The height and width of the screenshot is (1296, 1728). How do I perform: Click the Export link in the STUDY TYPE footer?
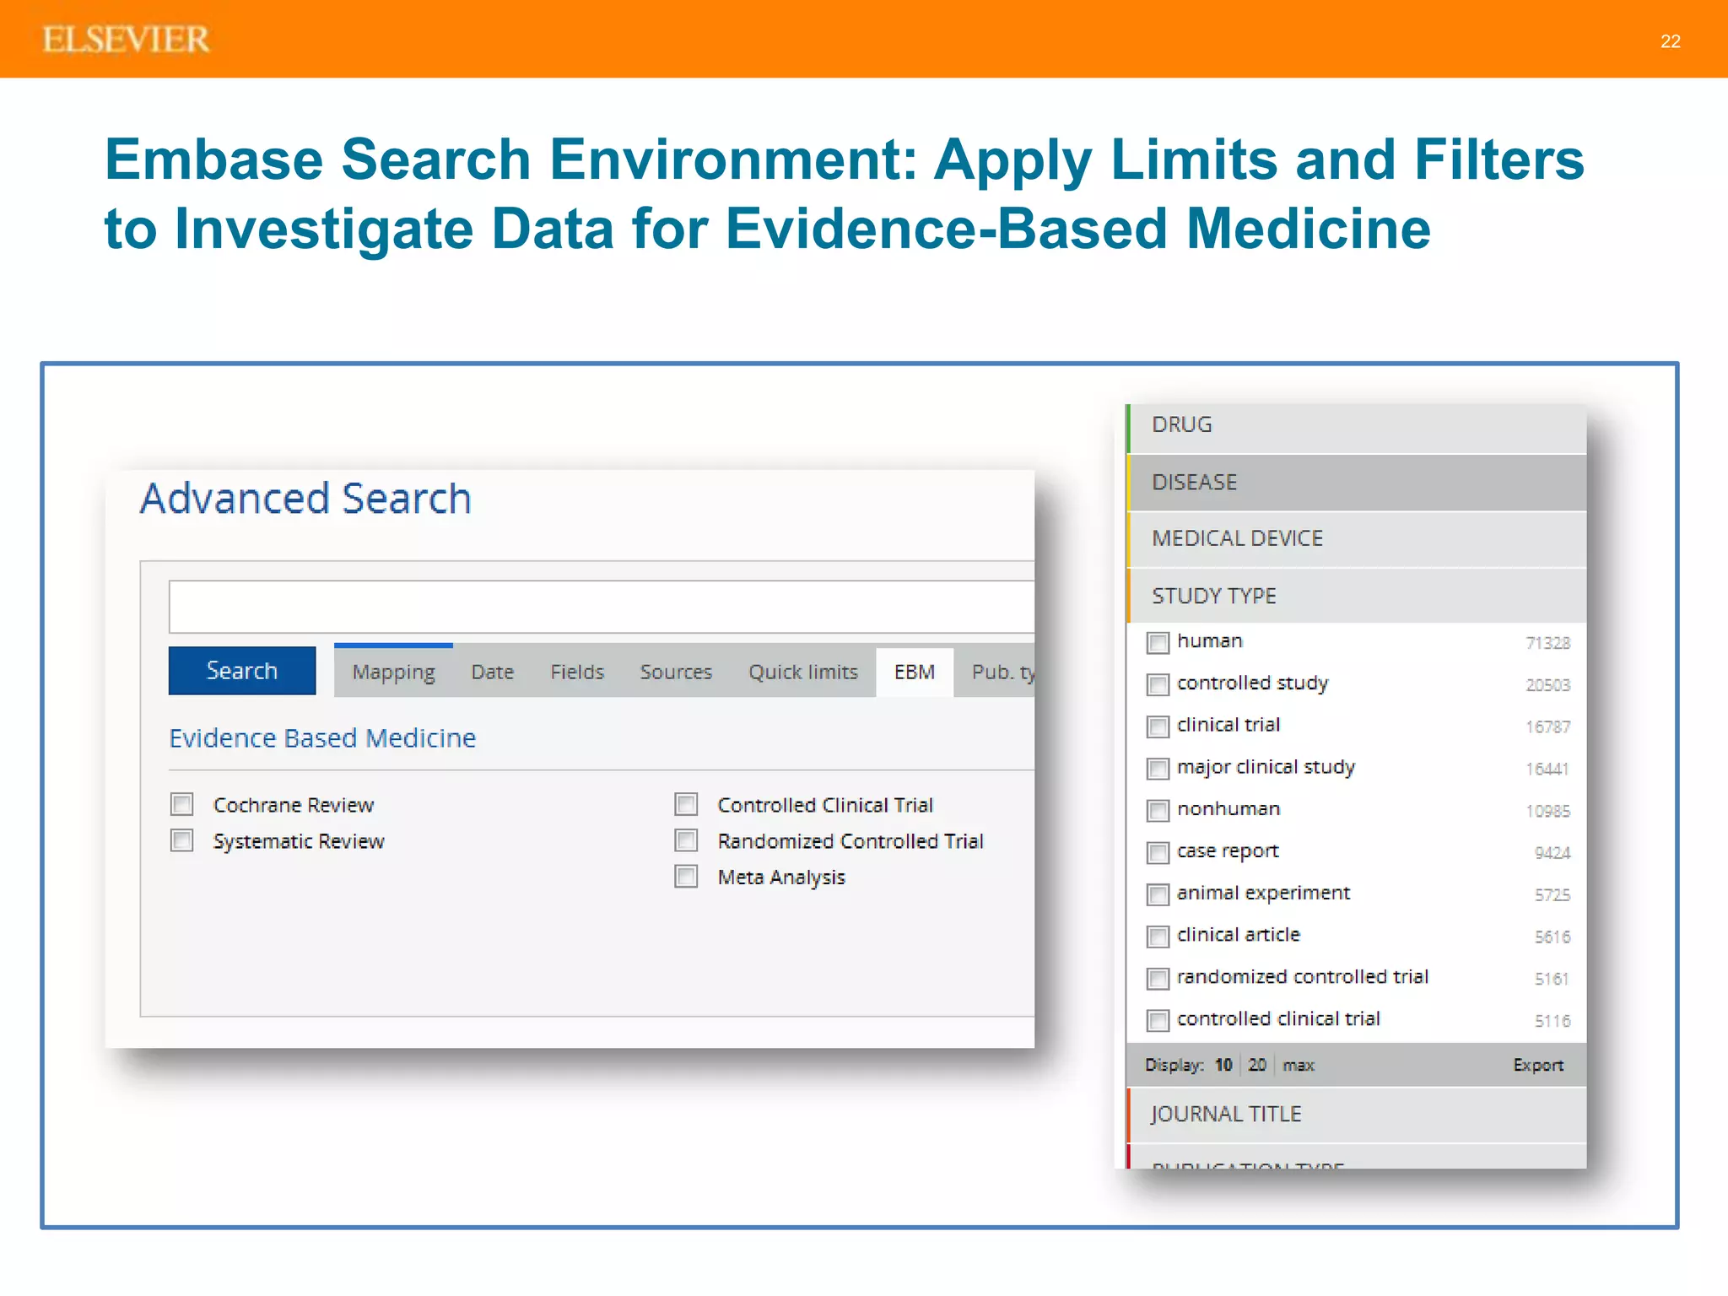coord(1538,1065)
